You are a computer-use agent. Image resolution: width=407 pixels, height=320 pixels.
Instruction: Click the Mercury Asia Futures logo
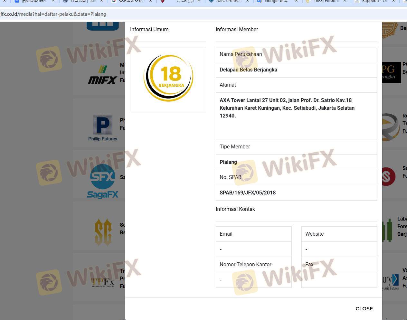coord(390,282)
